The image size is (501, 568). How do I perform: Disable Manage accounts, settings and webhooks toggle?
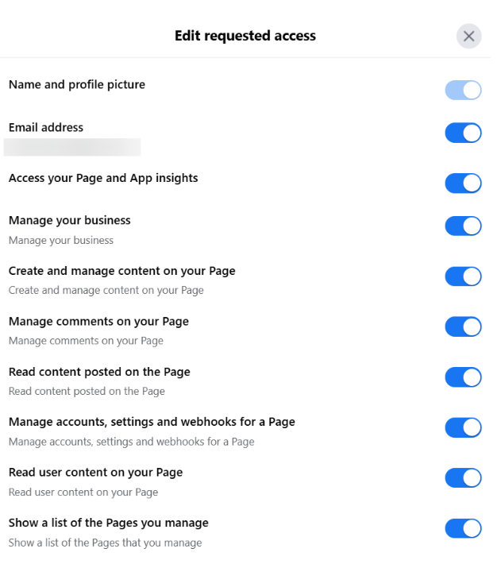pyautogui.click(x=463, y=427)
